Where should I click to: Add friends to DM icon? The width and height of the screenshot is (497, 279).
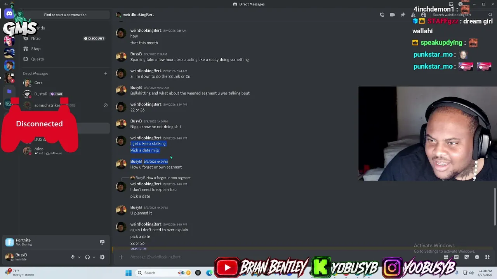click(x=413, y=15)
